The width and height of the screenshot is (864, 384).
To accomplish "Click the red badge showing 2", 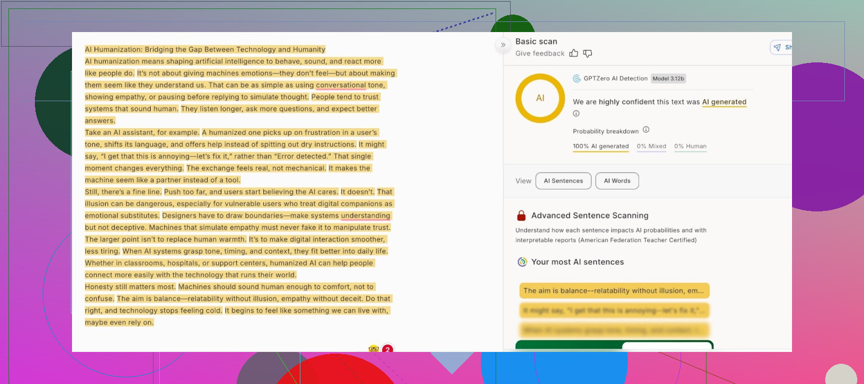I will [387, 350].
